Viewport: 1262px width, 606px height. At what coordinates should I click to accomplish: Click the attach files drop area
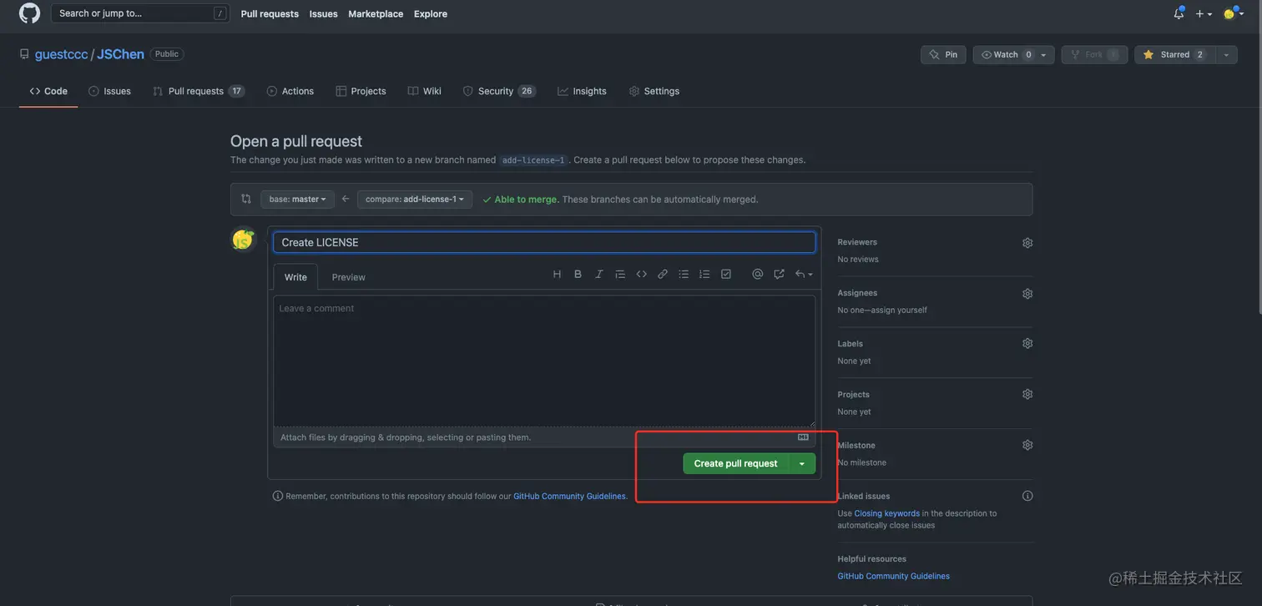pyautogui.click(x=544, y=437)
